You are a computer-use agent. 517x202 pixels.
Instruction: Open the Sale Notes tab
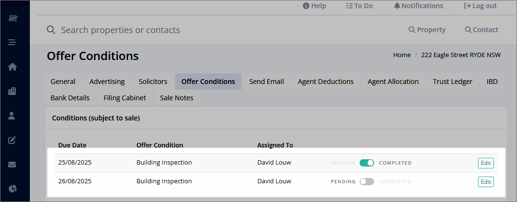[x=177, y=98]
